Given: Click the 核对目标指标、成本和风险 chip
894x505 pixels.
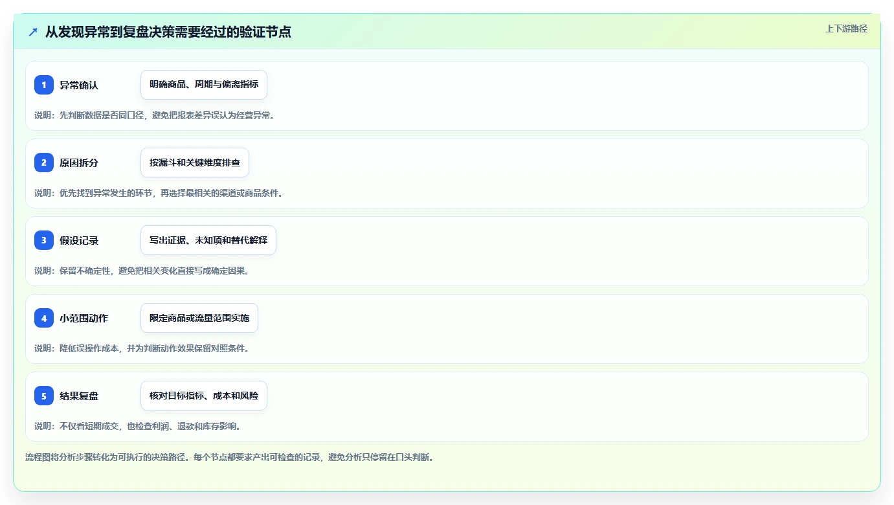Looking at the screenshot, I should pos(204,396).
